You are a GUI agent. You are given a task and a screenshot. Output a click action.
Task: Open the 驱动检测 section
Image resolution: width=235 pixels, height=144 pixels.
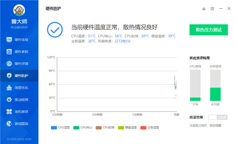point(19,100)
